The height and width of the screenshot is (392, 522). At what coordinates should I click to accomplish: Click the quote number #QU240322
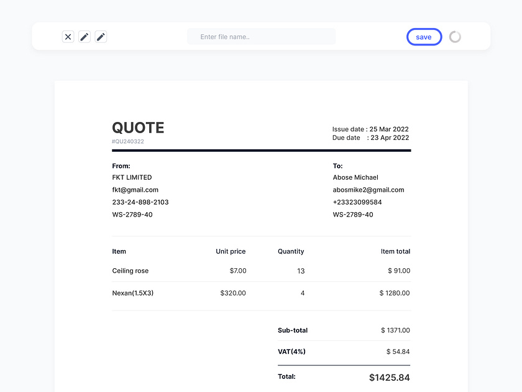127,141
